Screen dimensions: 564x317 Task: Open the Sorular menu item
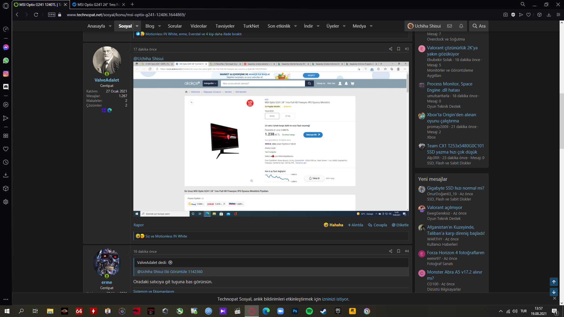(x=175, y=26)
